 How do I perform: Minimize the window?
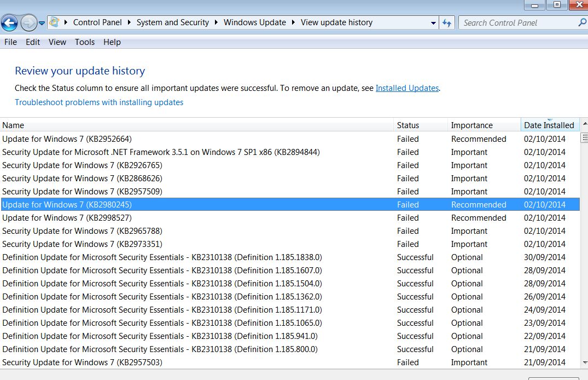click(535, 5)
